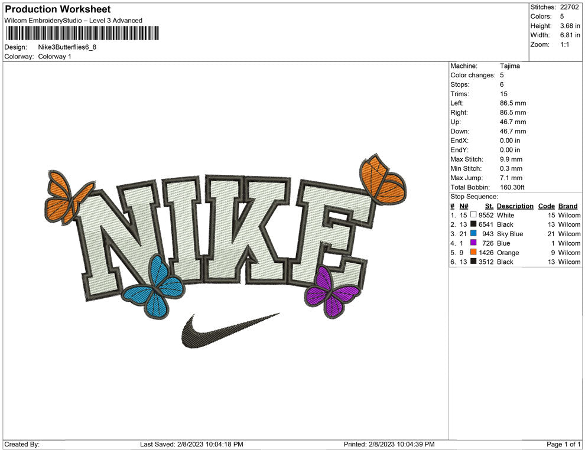The image size is (585, 450).
Task: Click the embroidered Nike swoosh
Action: 229,331
